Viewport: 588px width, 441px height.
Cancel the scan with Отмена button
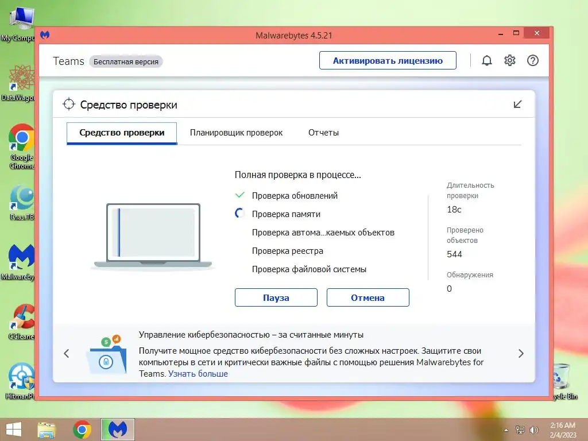[368, 297]
